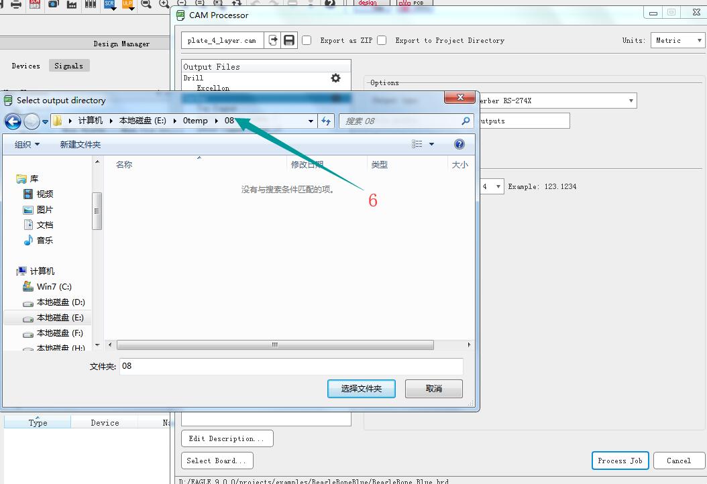Click the horizontal scrollbar in file list
707x484 pixels.
(275, 345)
